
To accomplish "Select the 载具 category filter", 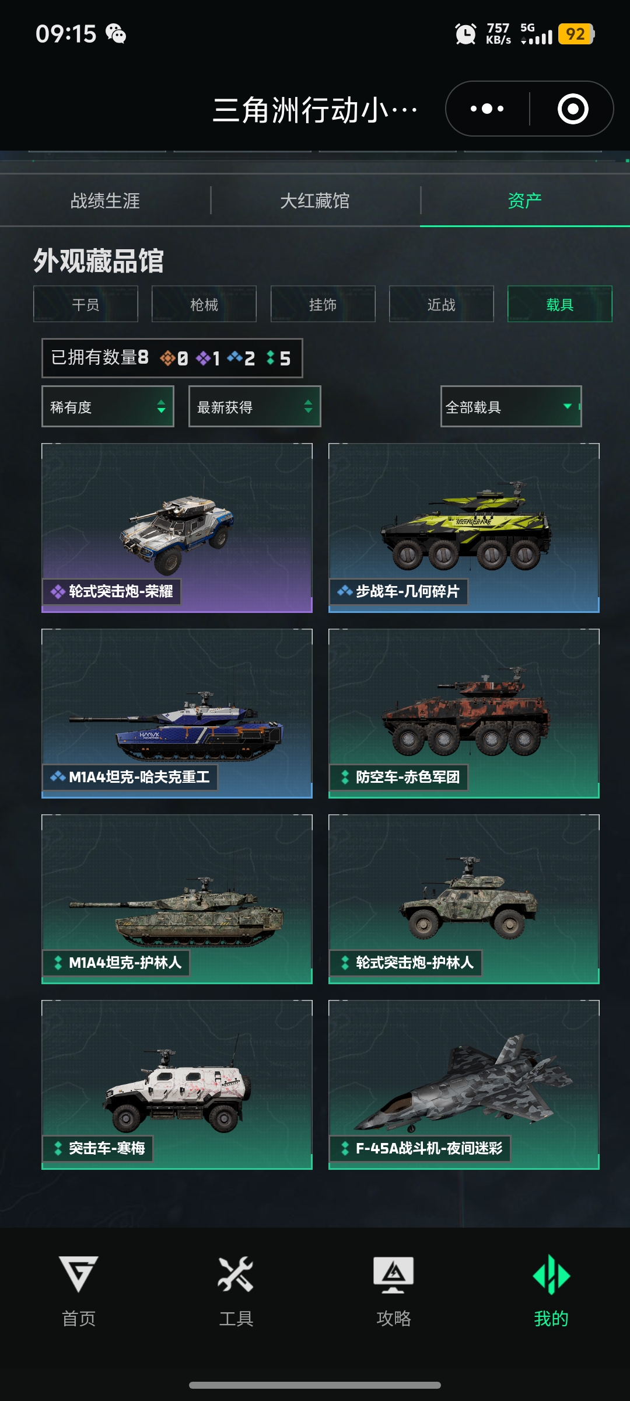I will pos(560,304).
